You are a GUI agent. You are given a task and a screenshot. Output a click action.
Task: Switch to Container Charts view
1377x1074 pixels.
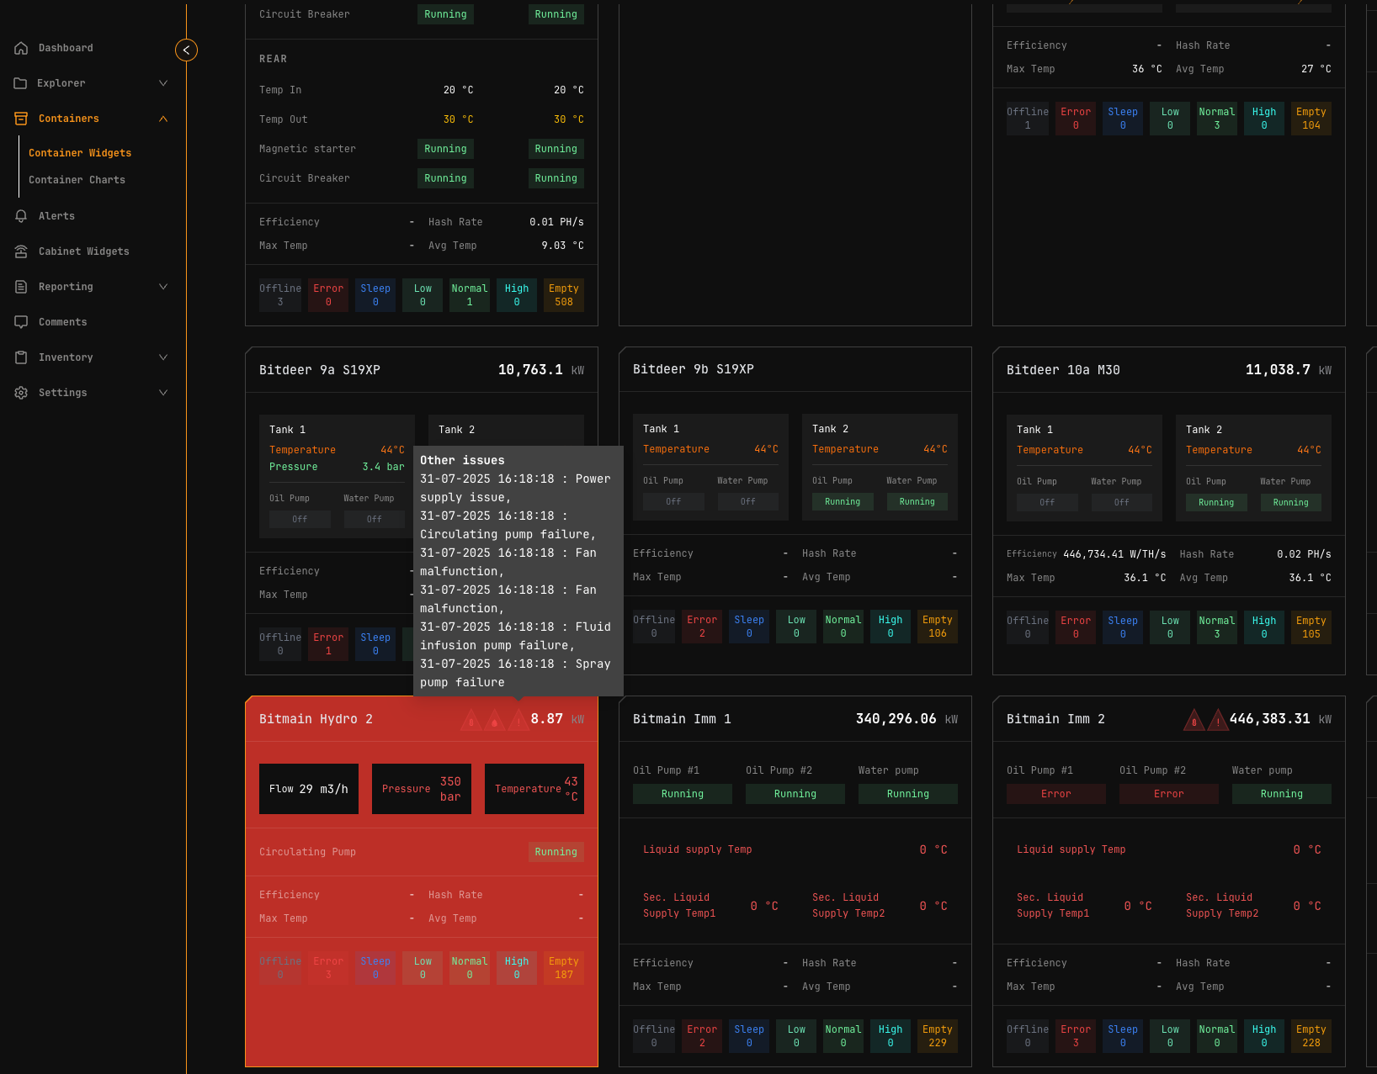point(77,180)
